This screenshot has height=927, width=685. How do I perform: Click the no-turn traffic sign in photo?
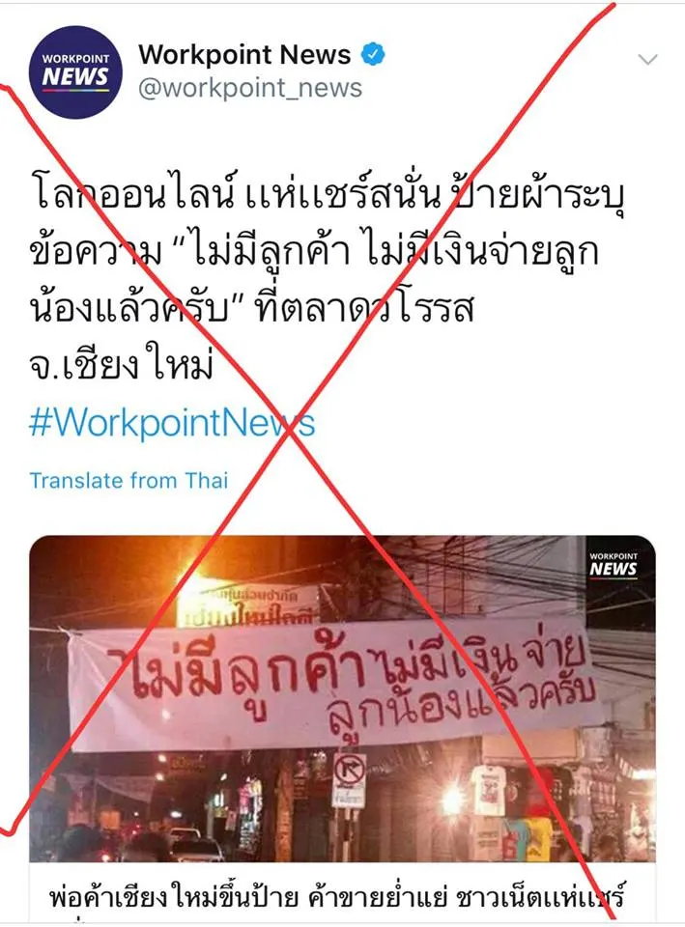pyautogui.click(x=349, y=772)
